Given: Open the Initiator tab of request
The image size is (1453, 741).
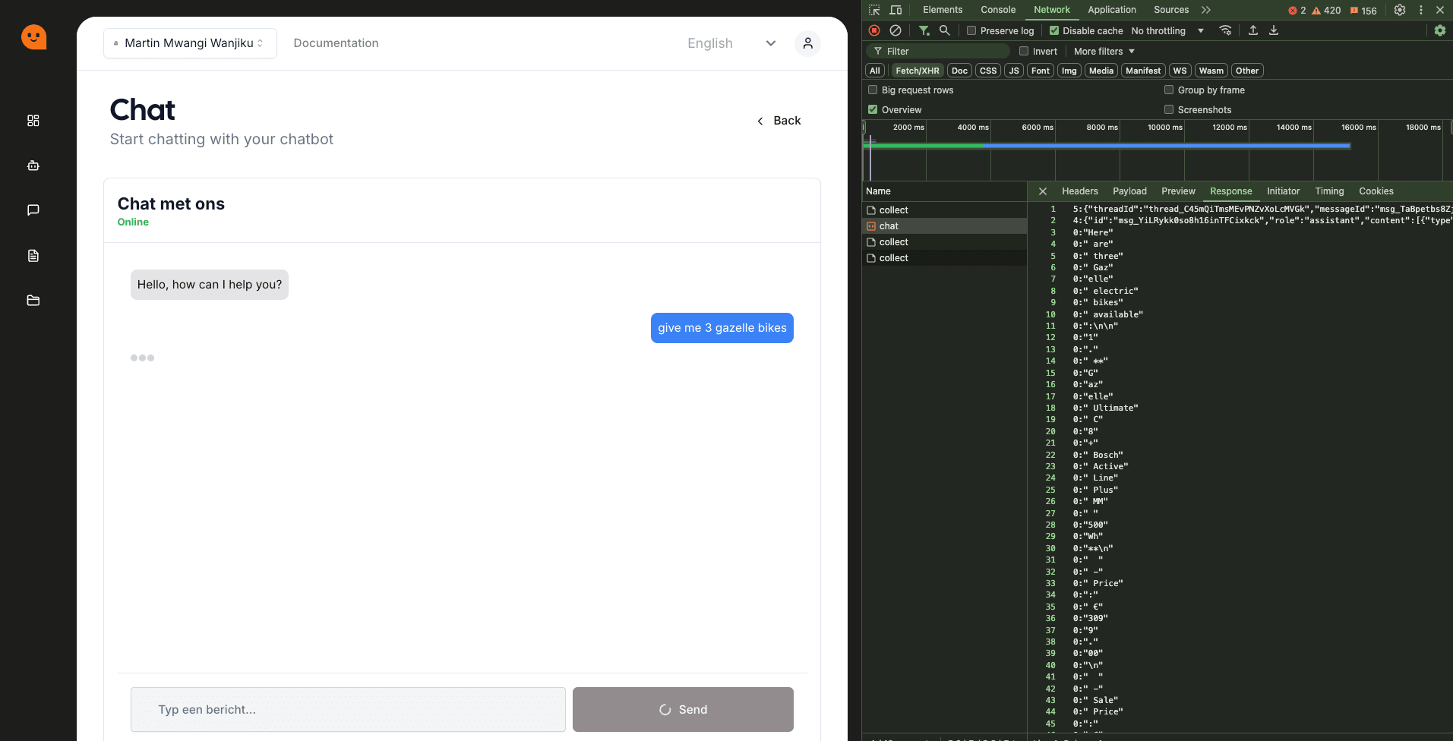Looking at the screenshot, I should tap(1284, 191).
